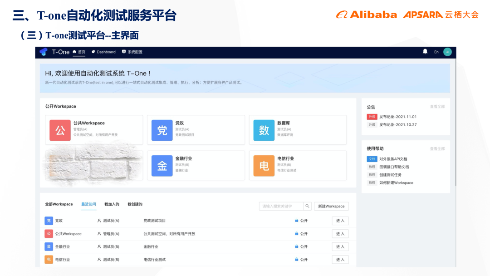The image size is (490, 276).
Task: Open the user avatar menu
Action: tap(447, 52)
